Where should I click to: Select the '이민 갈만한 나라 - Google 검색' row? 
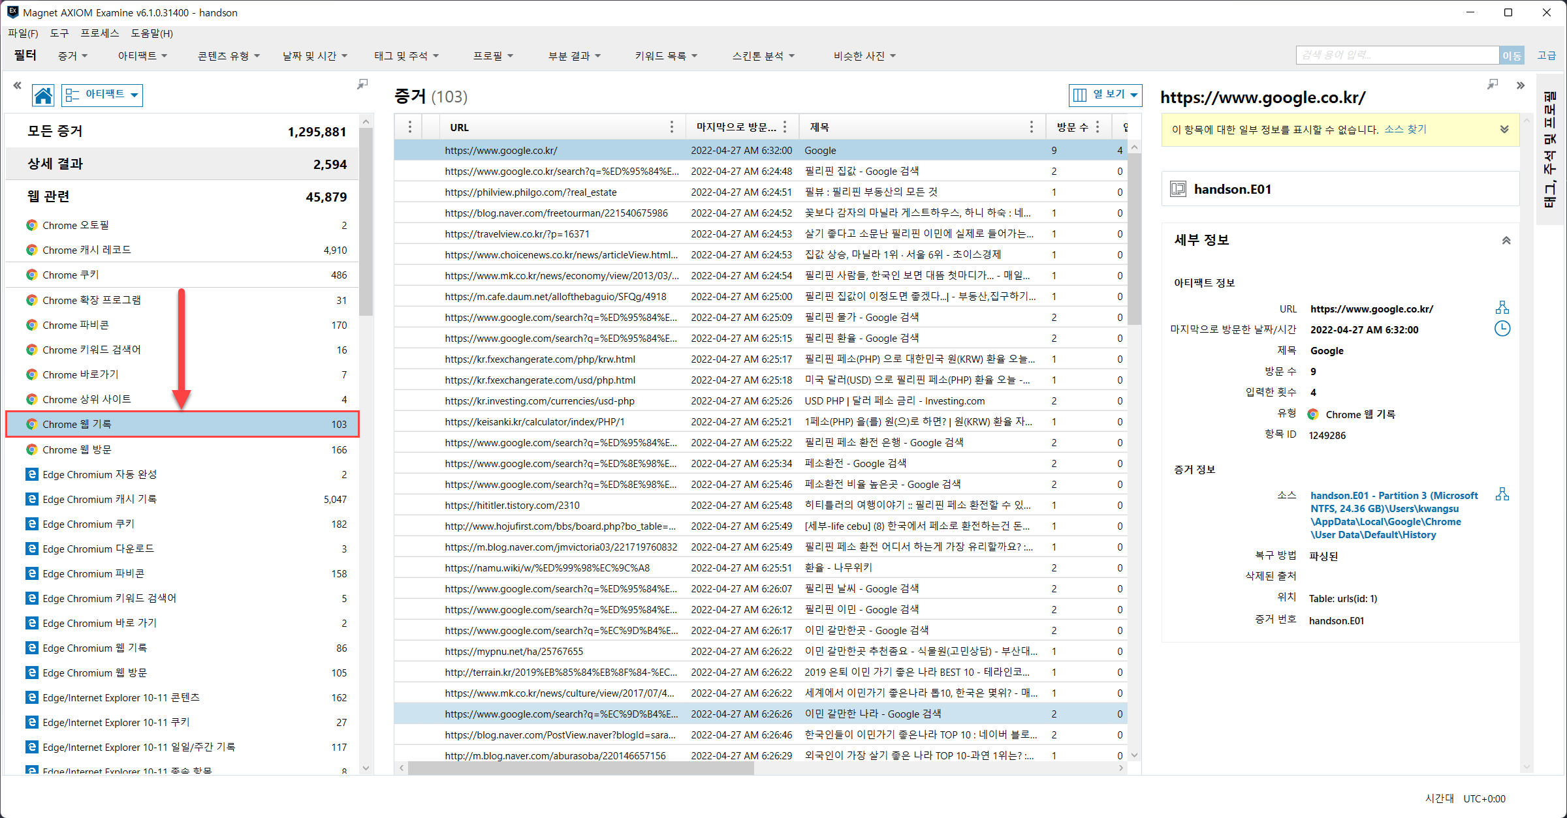coord(761,714)
